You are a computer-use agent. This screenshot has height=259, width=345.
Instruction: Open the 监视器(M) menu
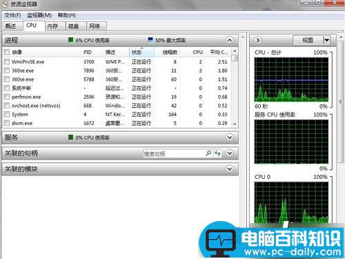coord(39,15)
